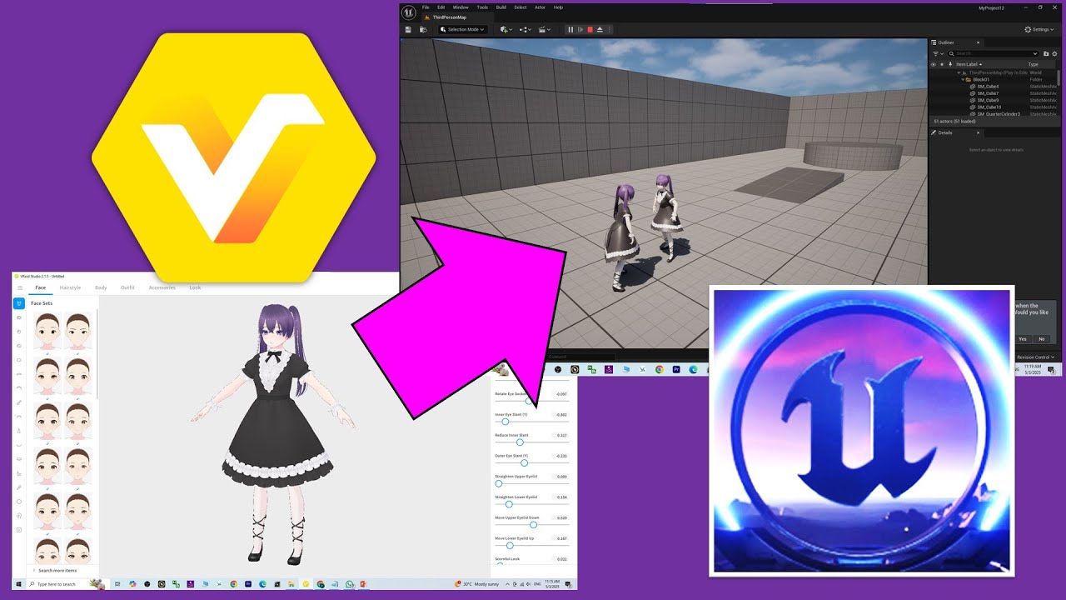The height and width of the screenshot is (600, 1066).
Task: Collapse the Block01 folder in Outliner
Action: 963,79
